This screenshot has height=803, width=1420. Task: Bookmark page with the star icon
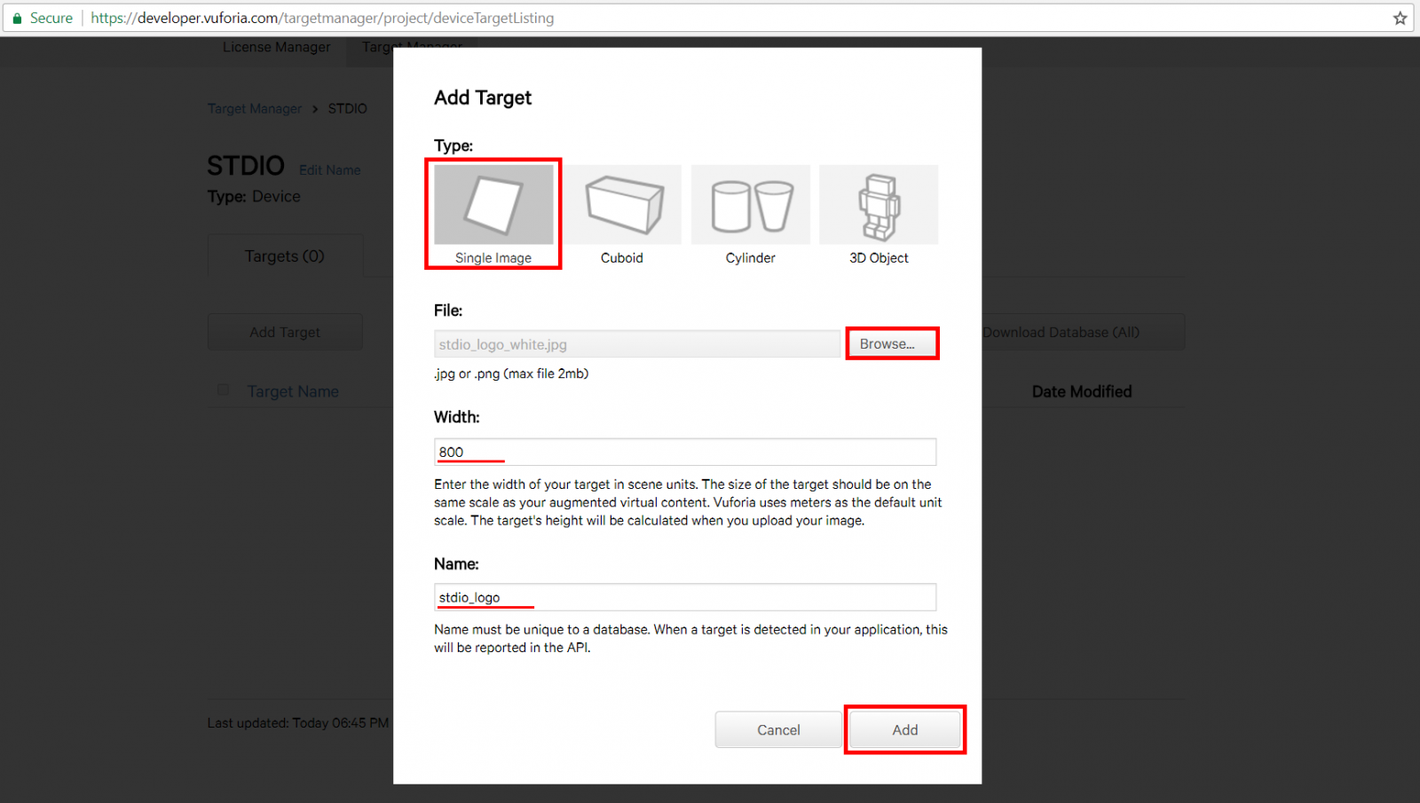click(1400, 18)
